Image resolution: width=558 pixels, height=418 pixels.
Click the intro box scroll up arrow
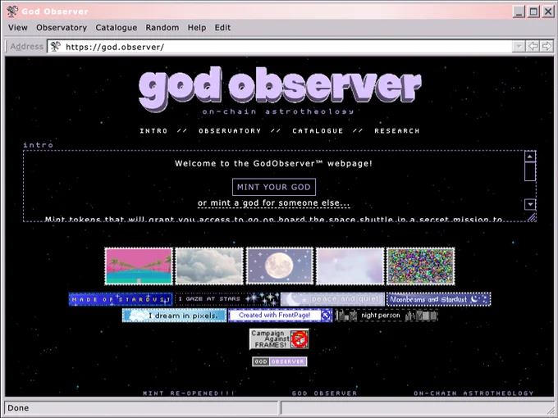pos(530,157)
